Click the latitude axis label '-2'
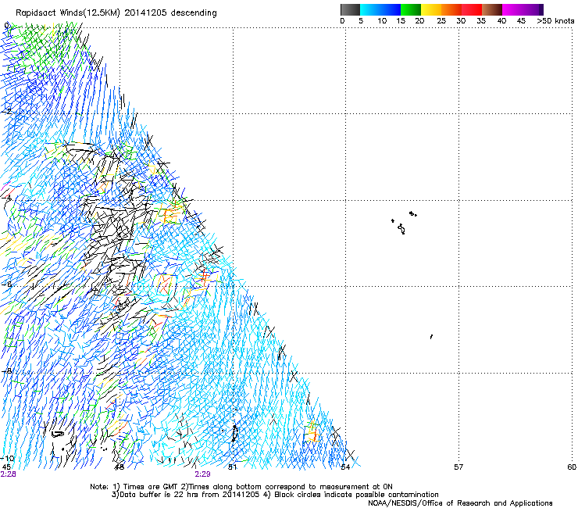This screenshot has height=508, width=578. (x=7, y=112)
